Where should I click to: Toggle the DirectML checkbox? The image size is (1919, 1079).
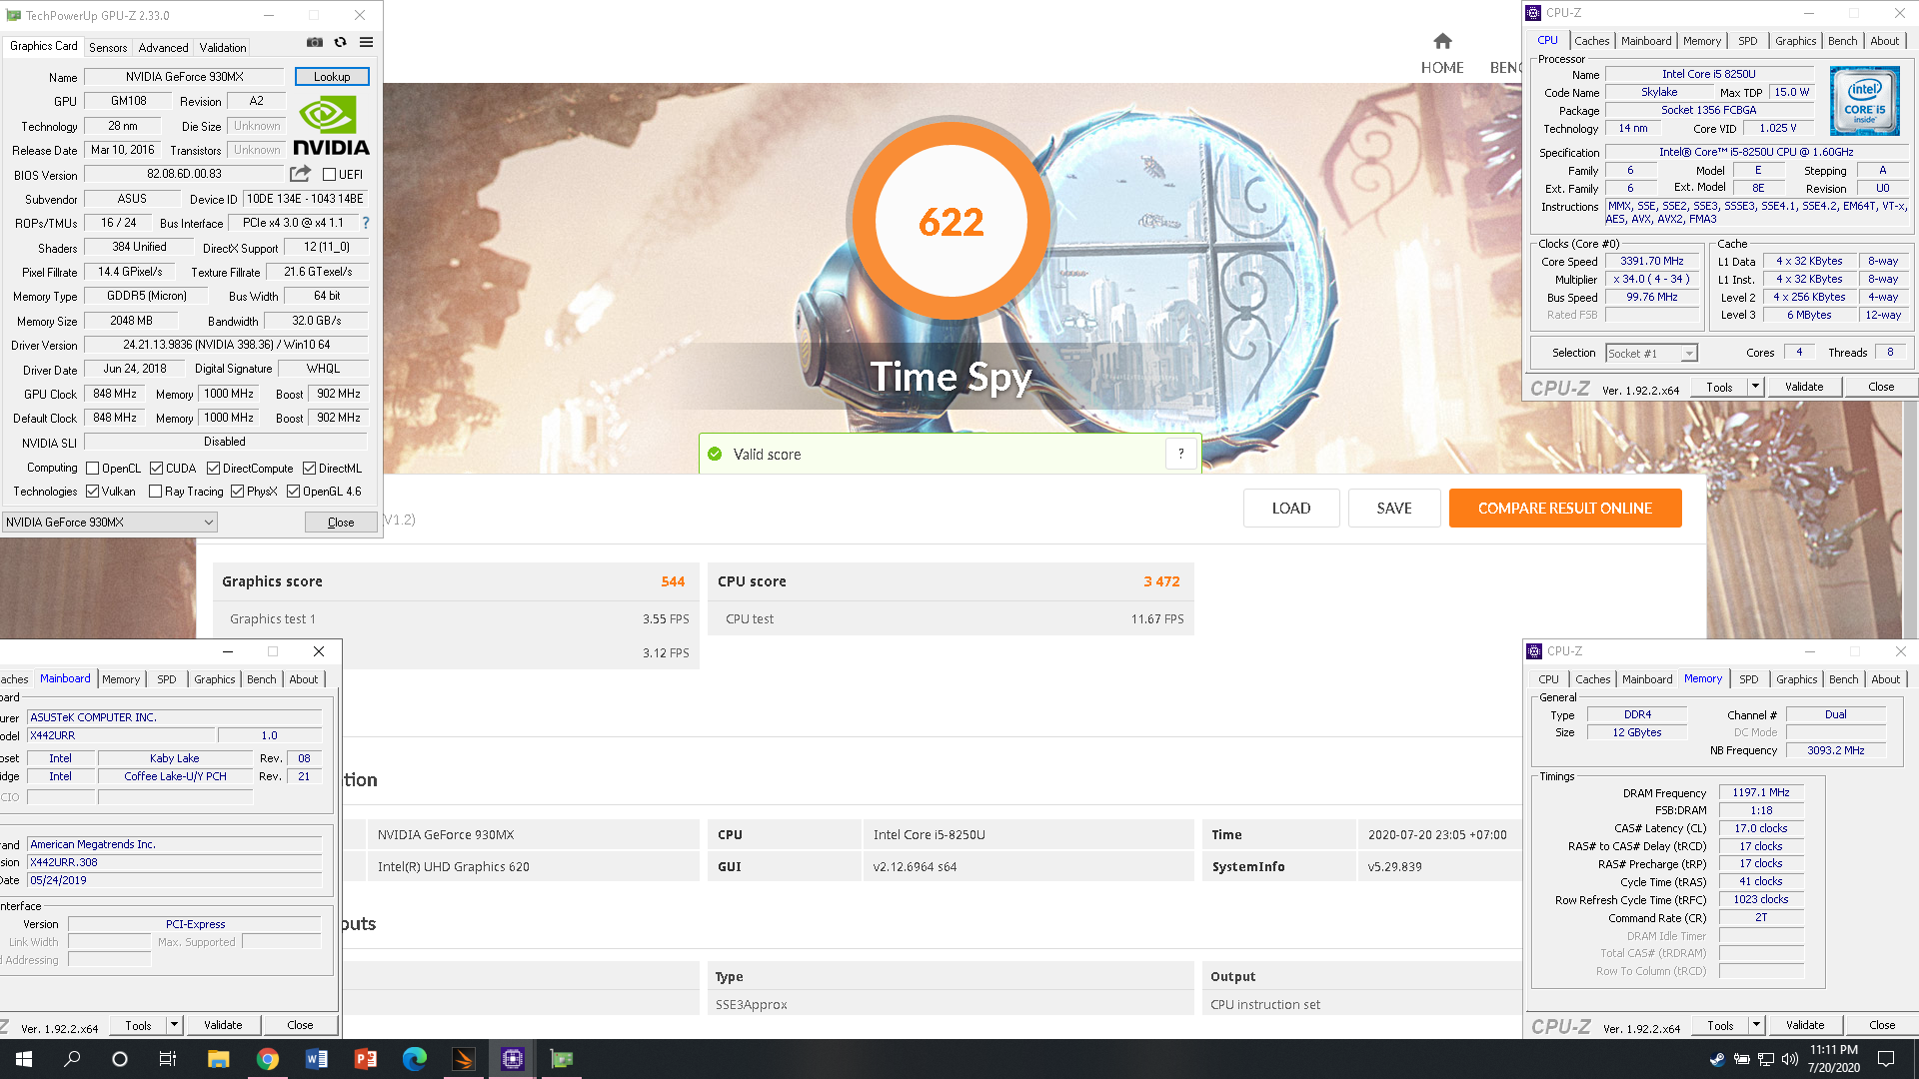coord(310,469)
